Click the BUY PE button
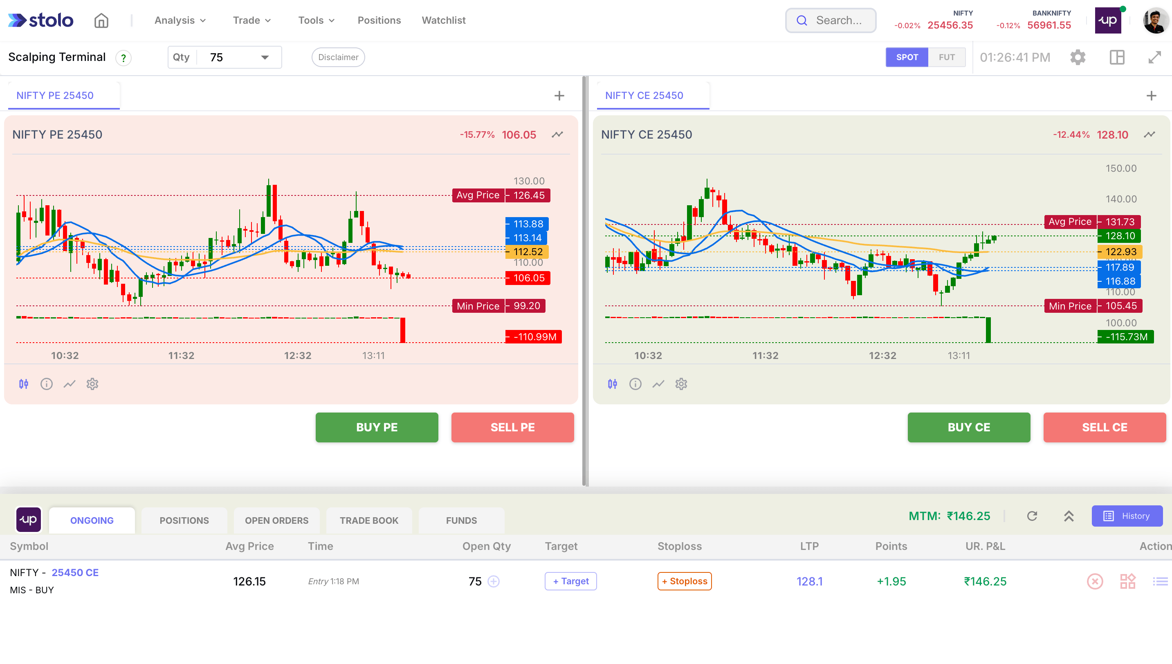This screenshot has width=1172, height=664. 377,427
